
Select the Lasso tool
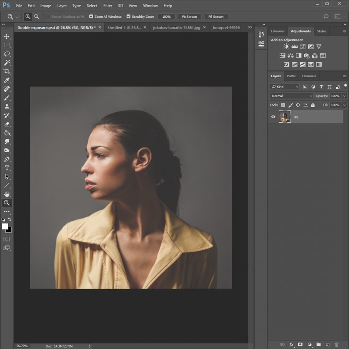(6, 54)
